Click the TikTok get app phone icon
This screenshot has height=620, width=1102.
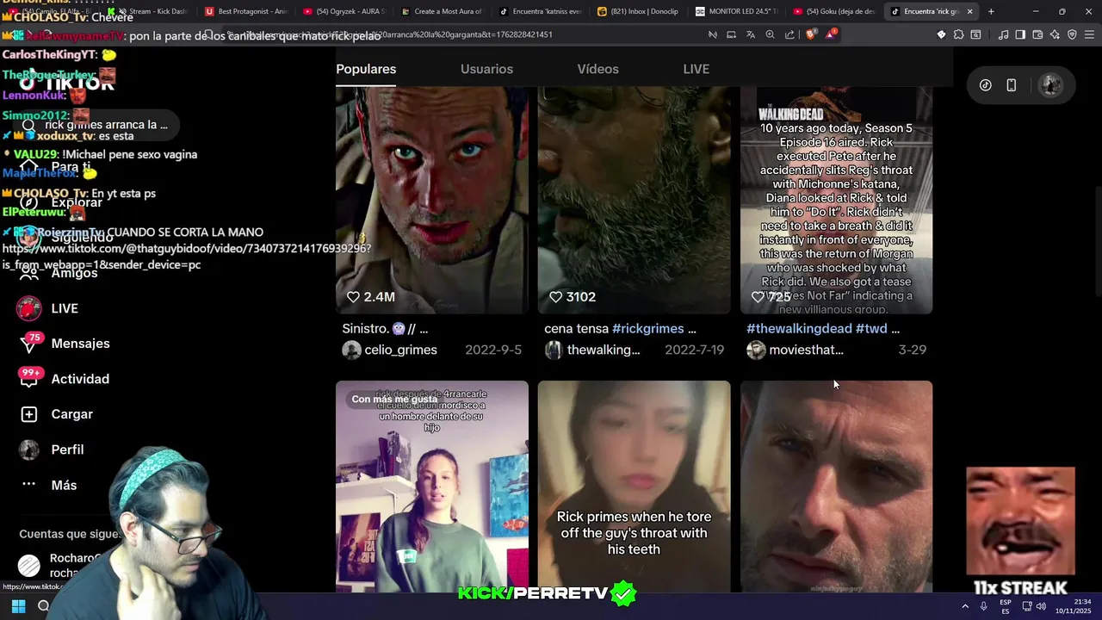[x=1012, y=85]
